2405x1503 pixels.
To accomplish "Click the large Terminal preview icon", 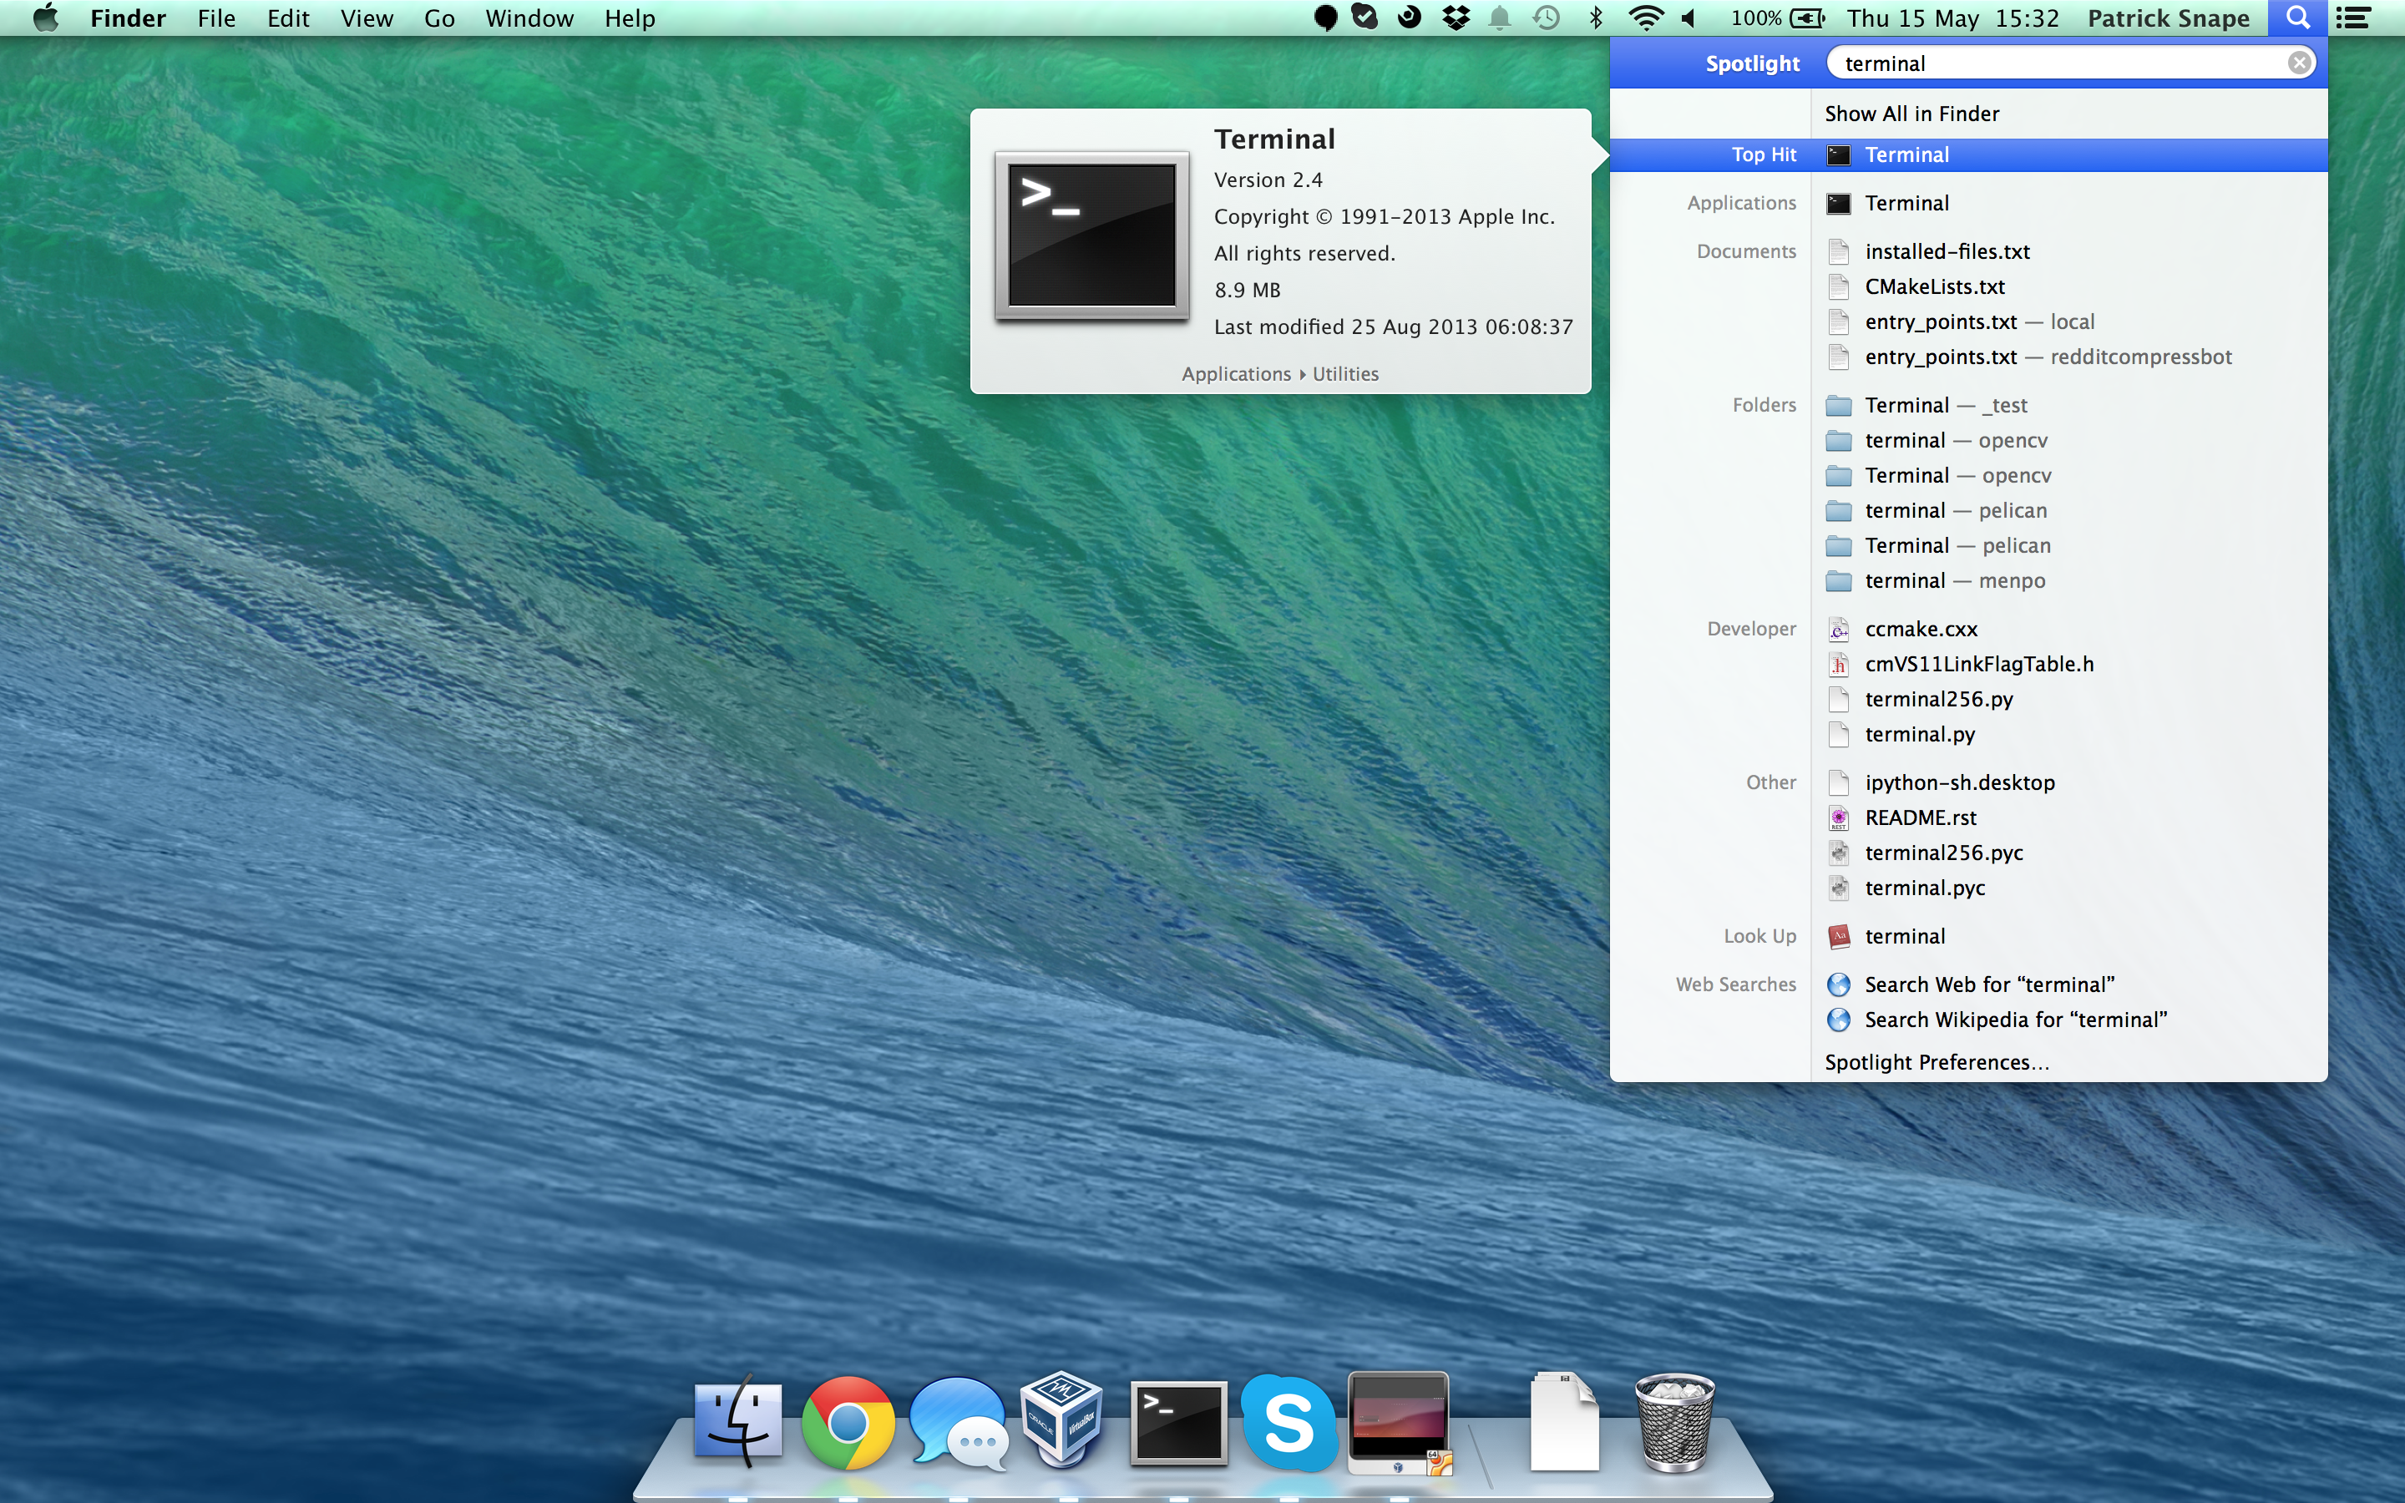I will pos(1091,235).
